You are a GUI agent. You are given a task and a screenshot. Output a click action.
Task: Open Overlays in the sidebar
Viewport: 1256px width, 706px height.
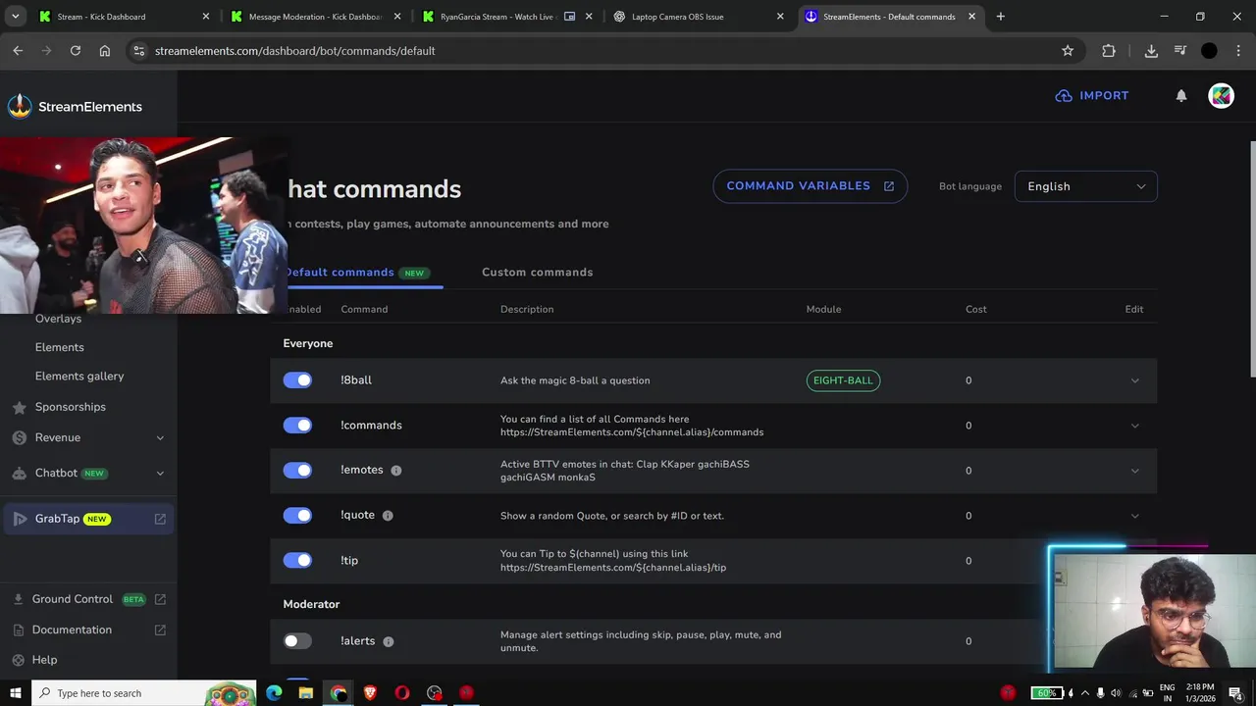click(58, 319)
